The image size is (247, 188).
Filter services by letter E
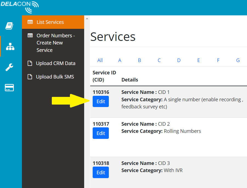click(x=198, y=60)
